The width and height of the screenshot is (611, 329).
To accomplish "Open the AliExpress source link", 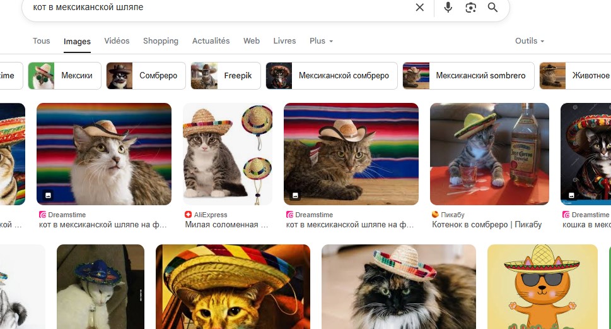I will pos(211,215).
